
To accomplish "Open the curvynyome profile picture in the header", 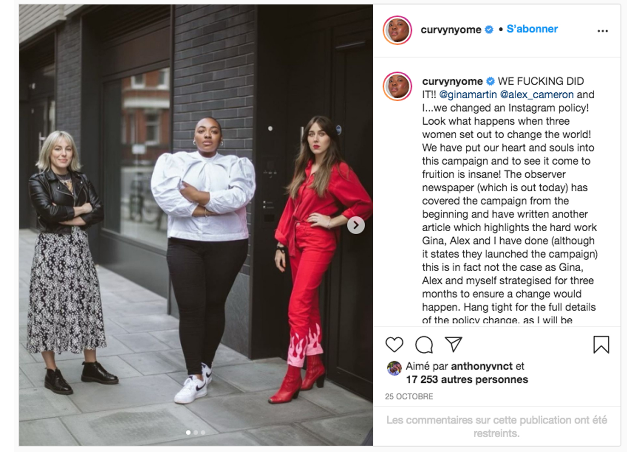I will click(397, 30).
